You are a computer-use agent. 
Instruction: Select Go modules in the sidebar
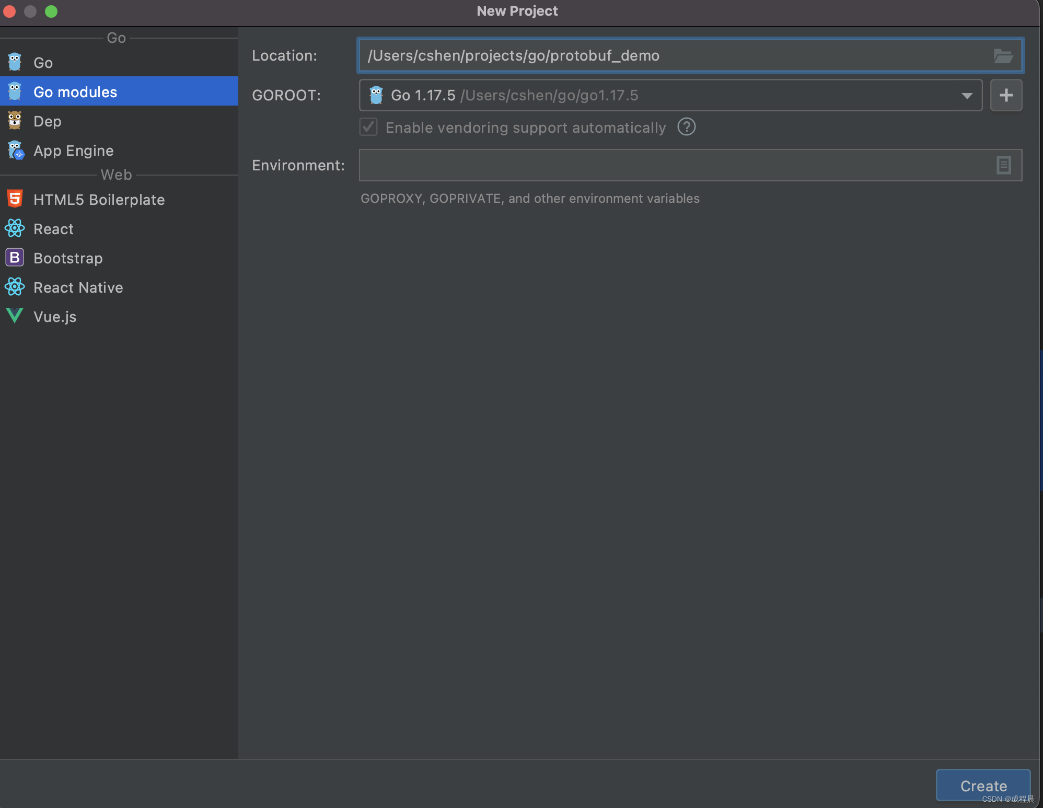(x=75, y=92)
